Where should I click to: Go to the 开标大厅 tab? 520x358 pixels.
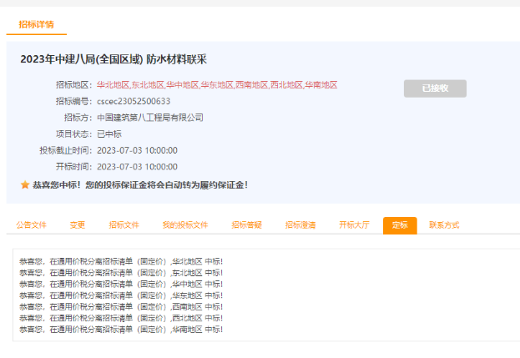[354, 225]
